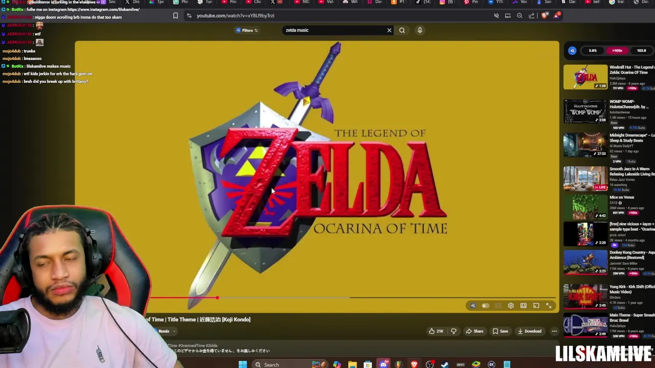655x368 pixels.
Task: Clear the search box with the X
Action: point(389,30)
